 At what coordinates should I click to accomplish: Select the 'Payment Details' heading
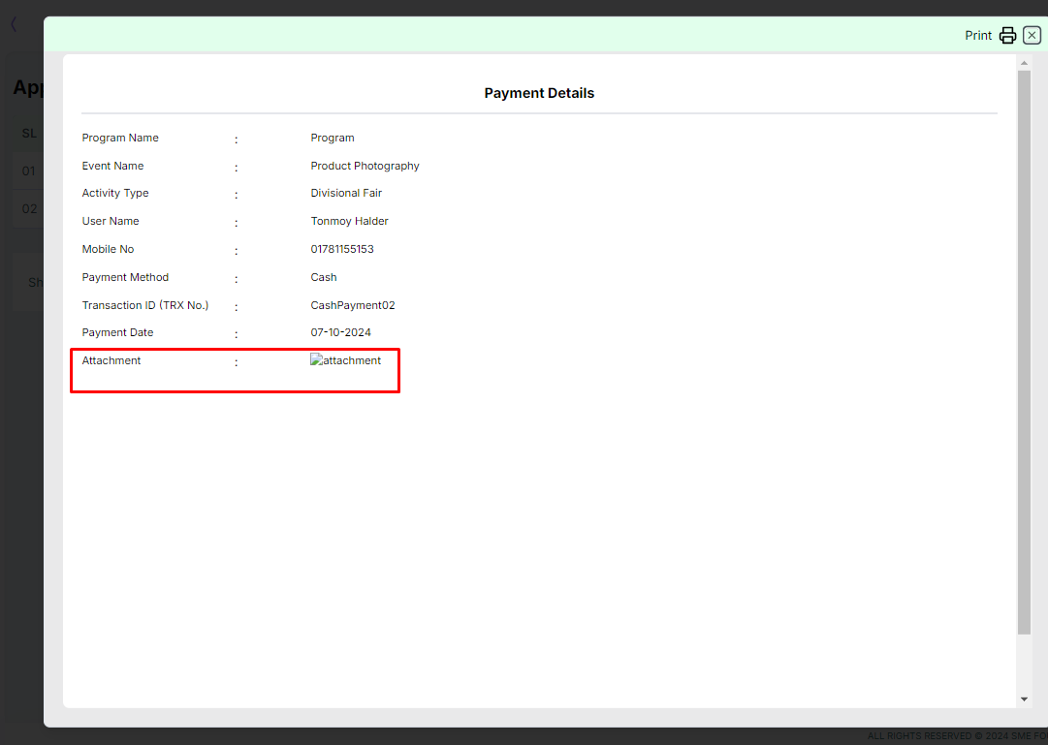pyautogui.click(x=539, y=93)
